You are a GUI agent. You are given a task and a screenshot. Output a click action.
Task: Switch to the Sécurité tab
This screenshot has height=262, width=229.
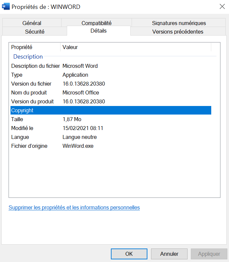click(x=35, y=31)
